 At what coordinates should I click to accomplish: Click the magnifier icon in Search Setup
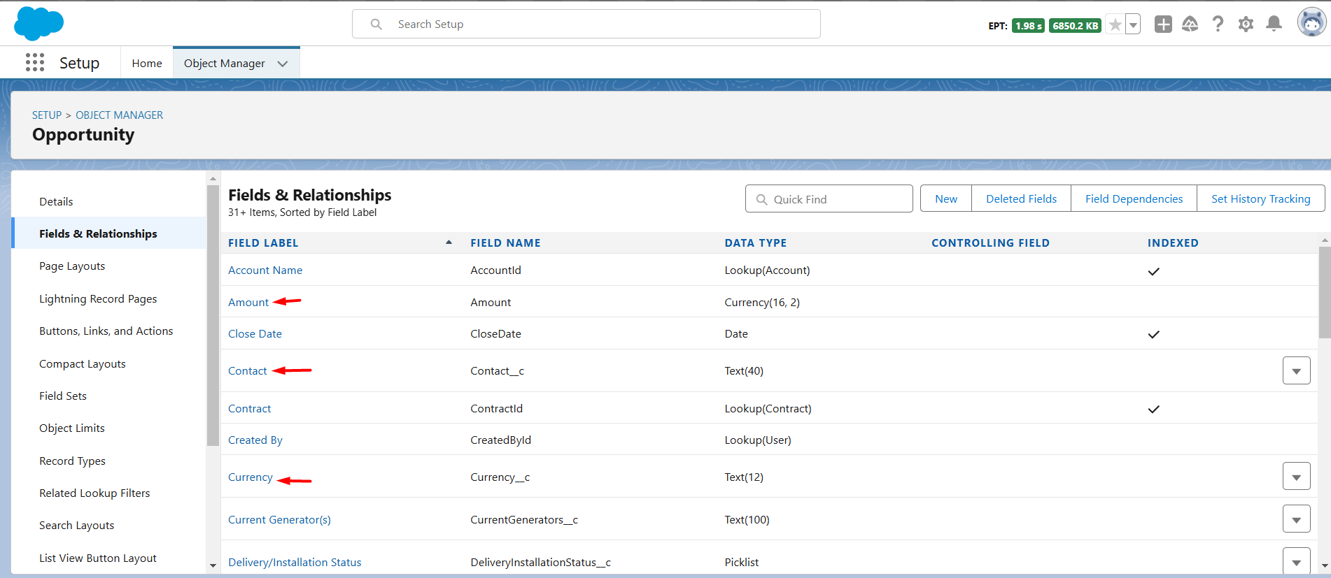376,24
